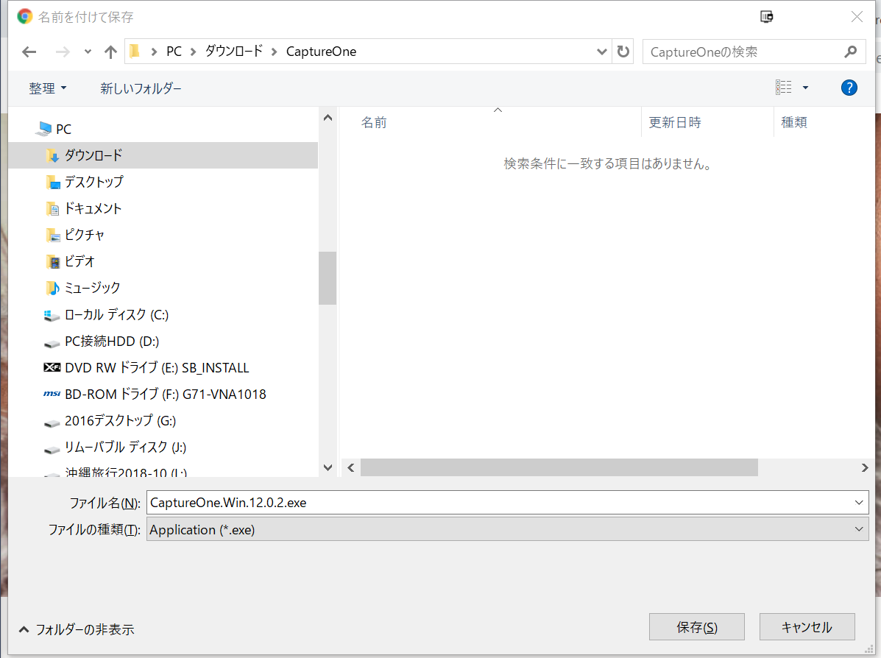The height and width of the screenshot is (658, 881).
Task: Expand the view options dropdown arrow
Action: [805, 88]
